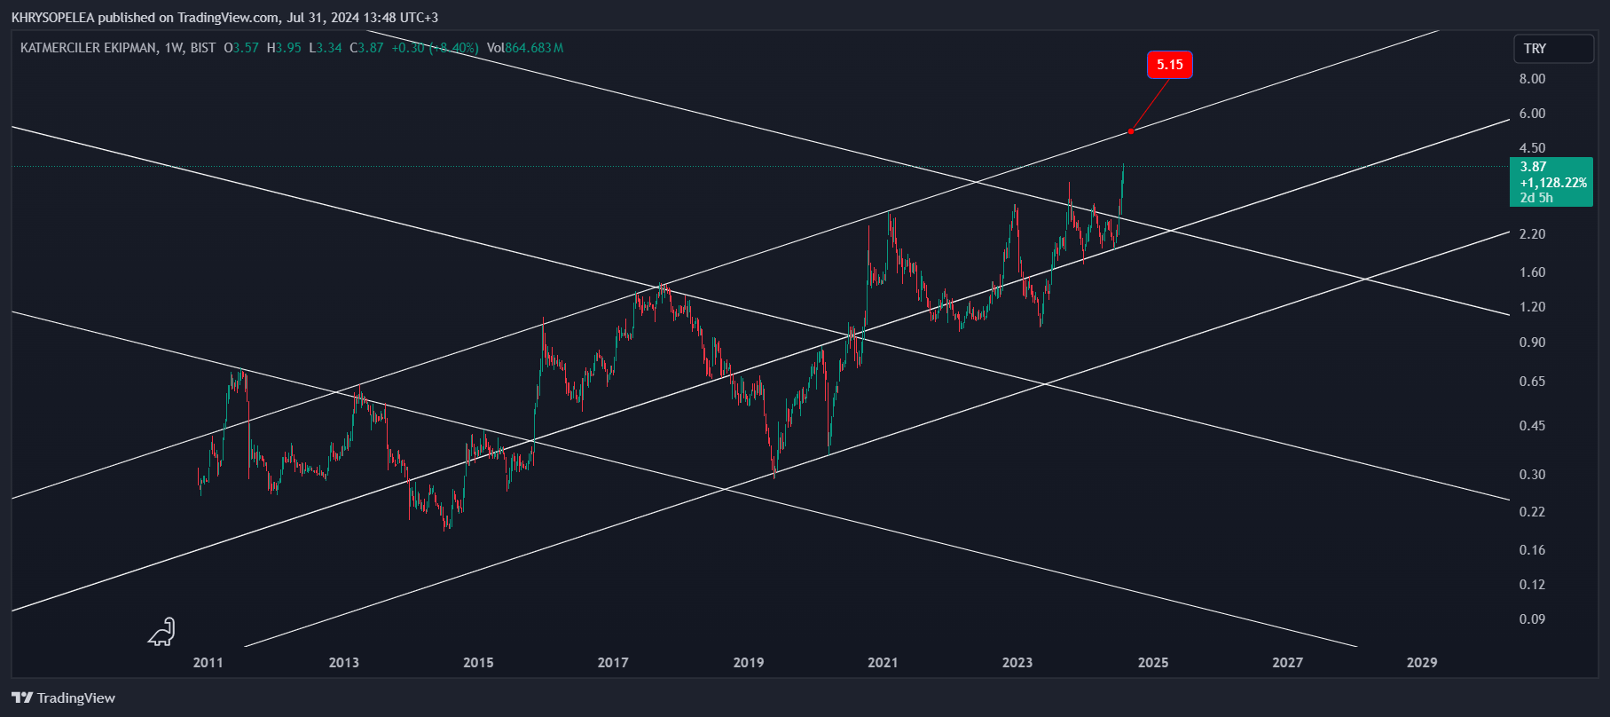Click the 0.90 price axis label
The width and height of the screenshot is (1610, 717).
coord(1533,343)
